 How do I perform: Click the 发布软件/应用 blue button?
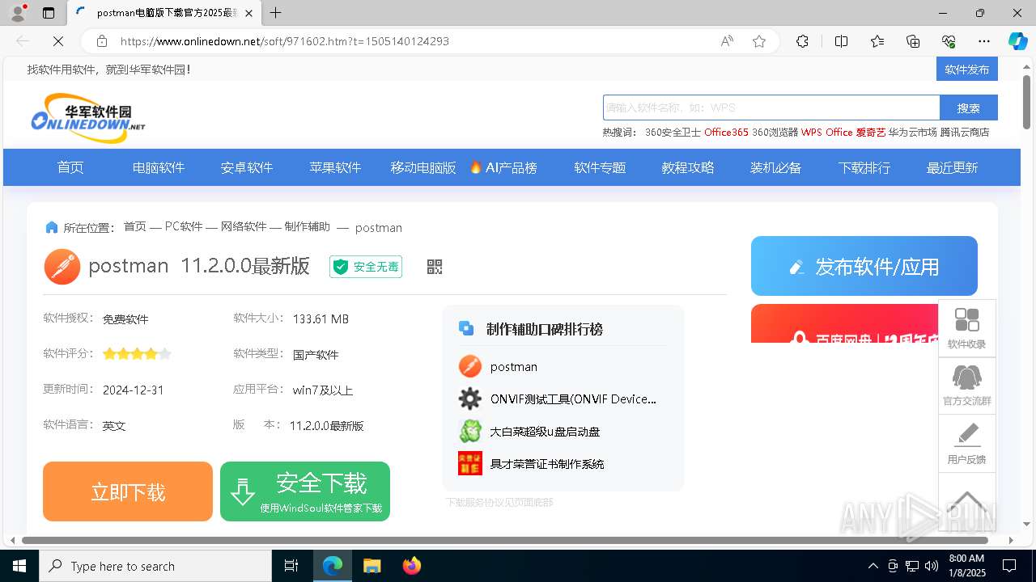pos(864,266)
